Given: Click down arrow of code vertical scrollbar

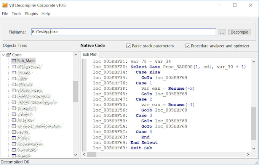Looking at the screenshot, I should 254,149.
